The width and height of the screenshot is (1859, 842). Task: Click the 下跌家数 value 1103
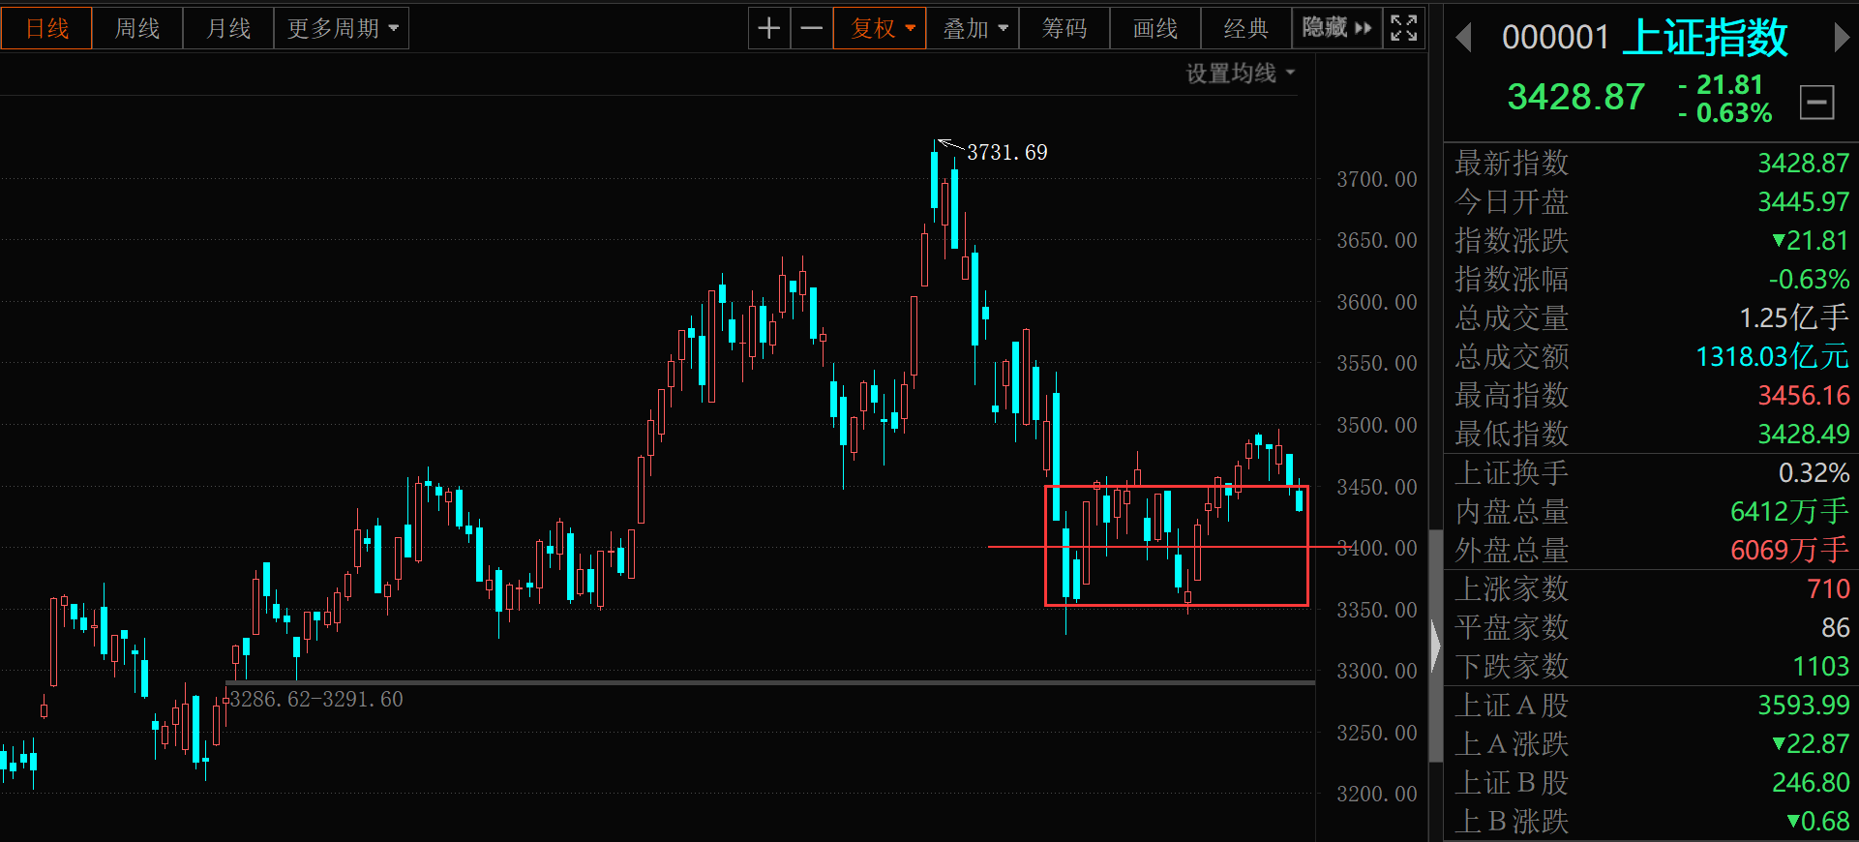(1821, 666)
